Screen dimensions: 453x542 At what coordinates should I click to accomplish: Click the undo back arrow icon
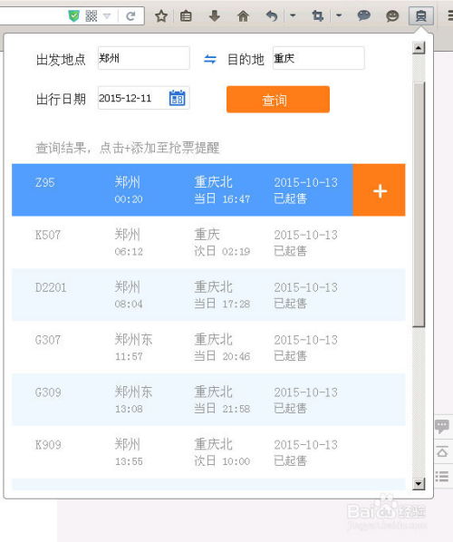[x=272, y=16]
